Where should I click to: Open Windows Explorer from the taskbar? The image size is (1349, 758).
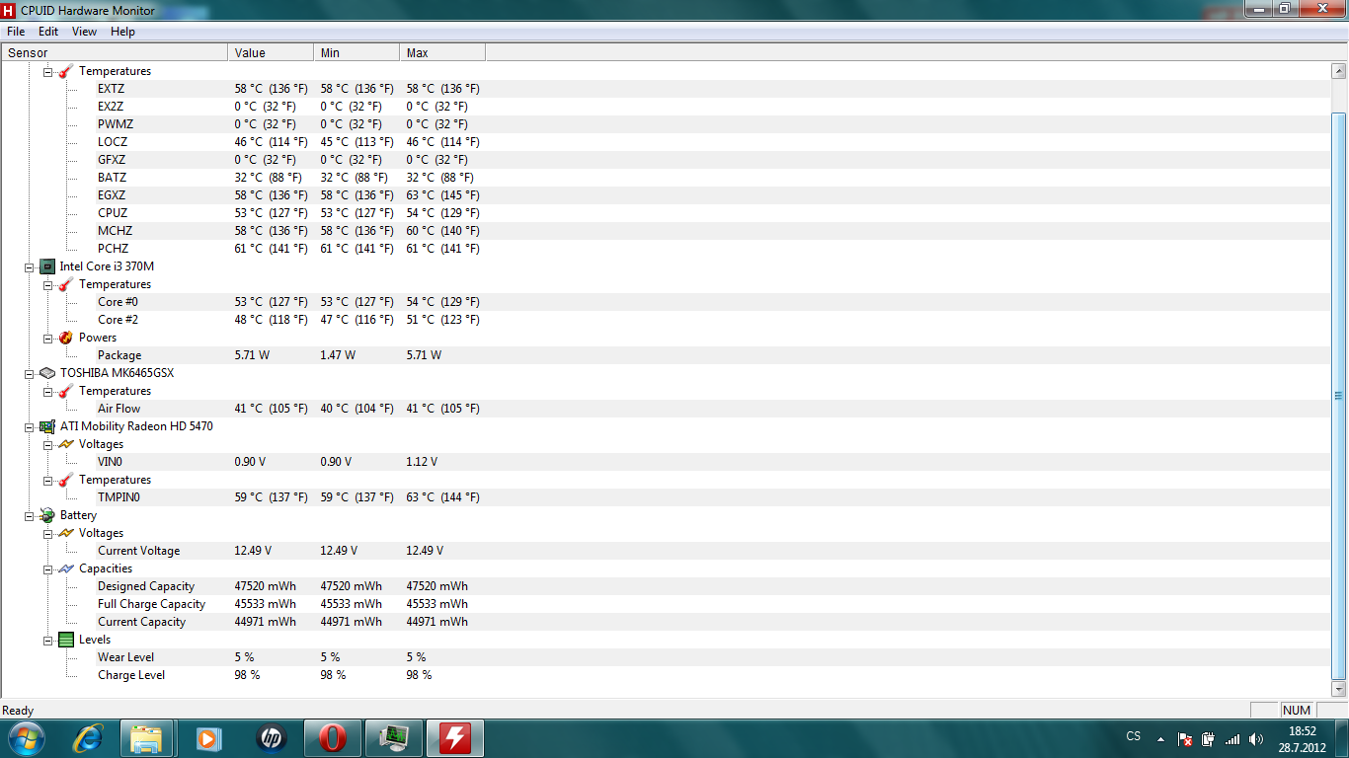tap(147, 737)
